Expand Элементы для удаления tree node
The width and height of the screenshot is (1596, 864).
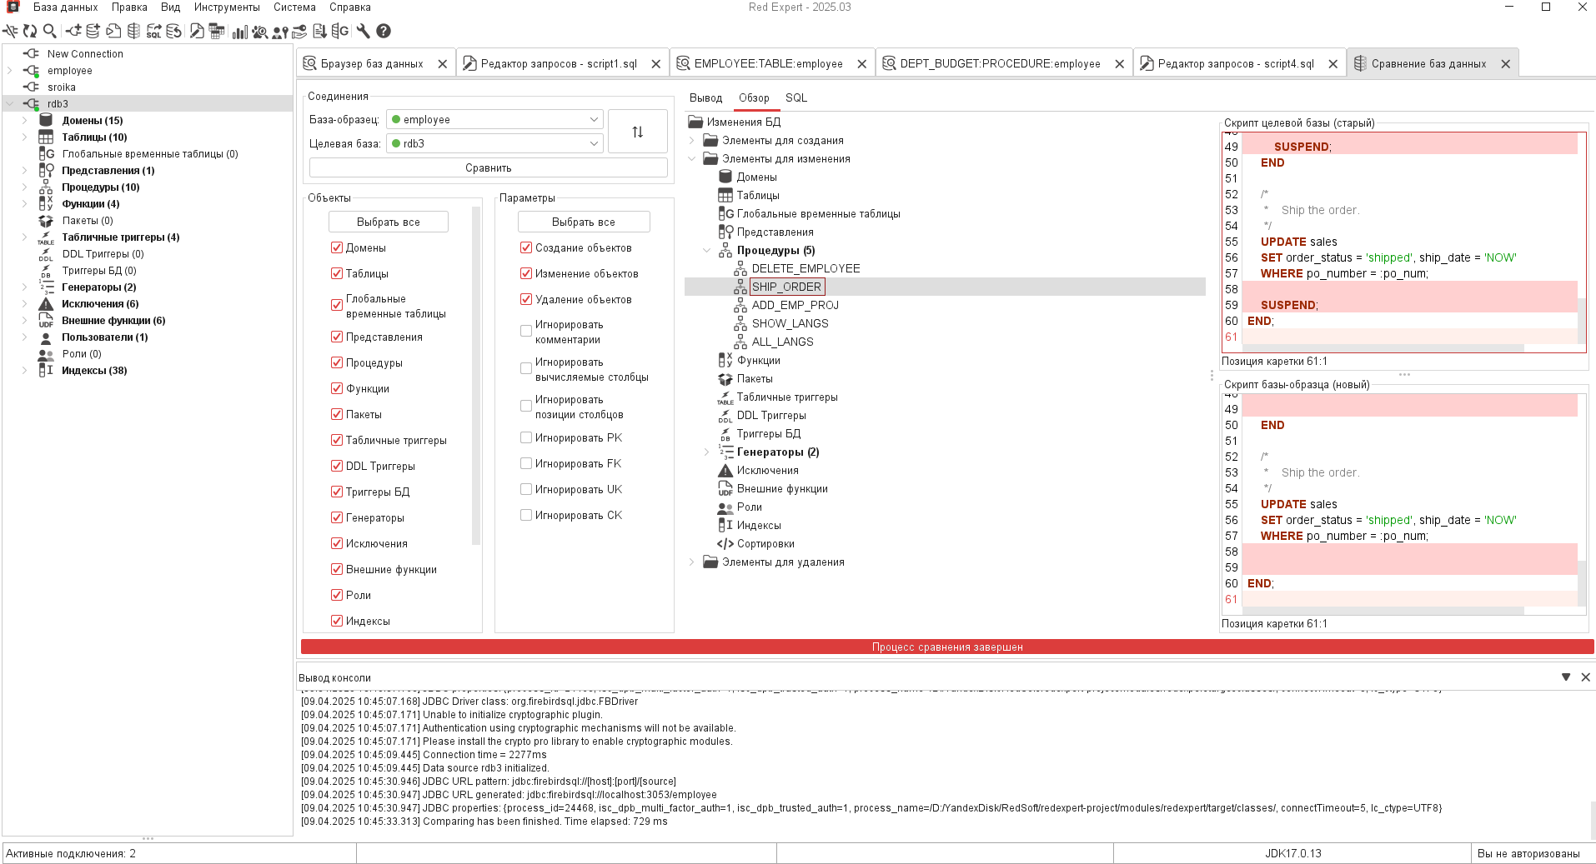click(692, 562)
